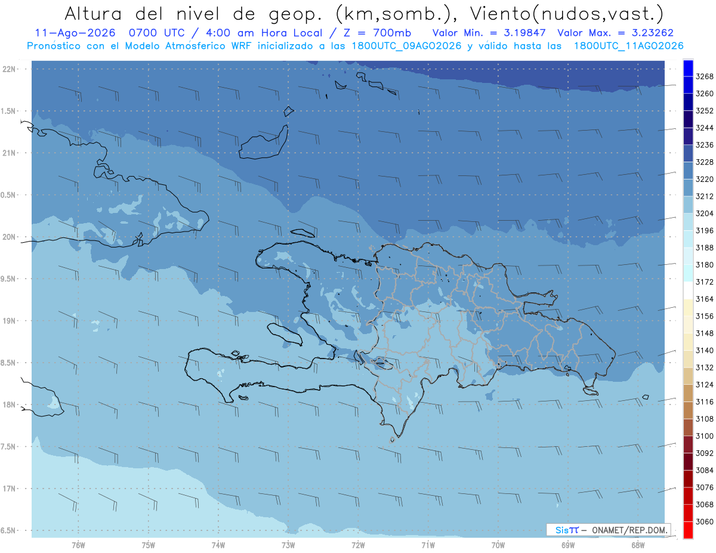The width and height of the screenshot is (716, 553).
Task: Click the 69W longitude axis label
Action: [x=568, y=545]
